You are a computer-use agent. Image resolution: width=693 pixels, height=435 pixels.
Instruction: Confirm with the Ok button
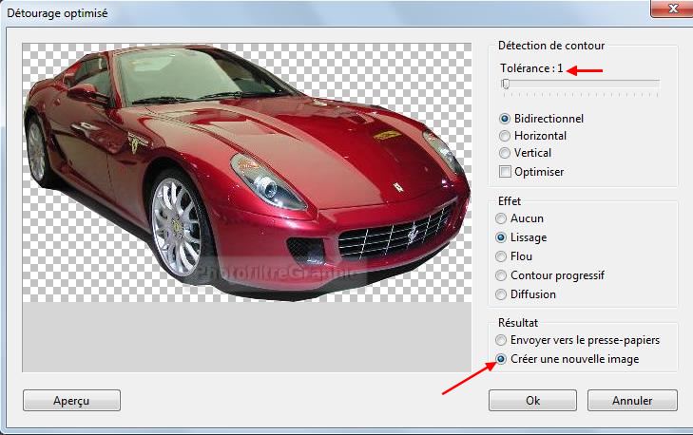pos(532,400)
